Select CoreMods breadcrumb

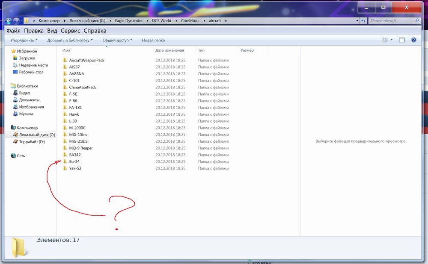190,21
